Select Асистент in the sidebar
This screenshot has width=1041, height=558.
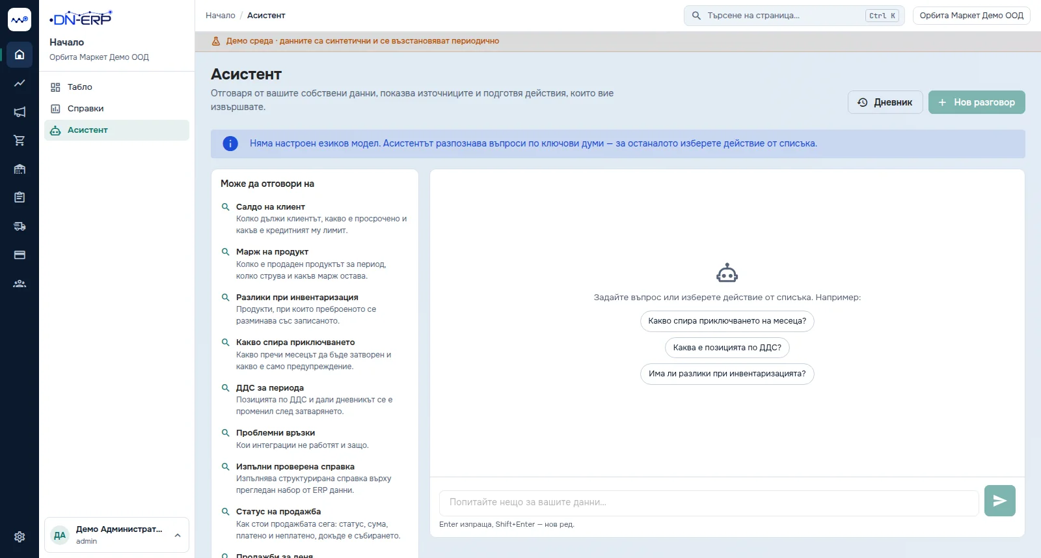point(116,130)
